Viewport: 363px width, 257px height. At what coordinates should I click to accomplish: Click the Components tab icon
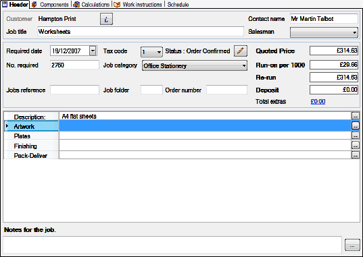[34, 5]
